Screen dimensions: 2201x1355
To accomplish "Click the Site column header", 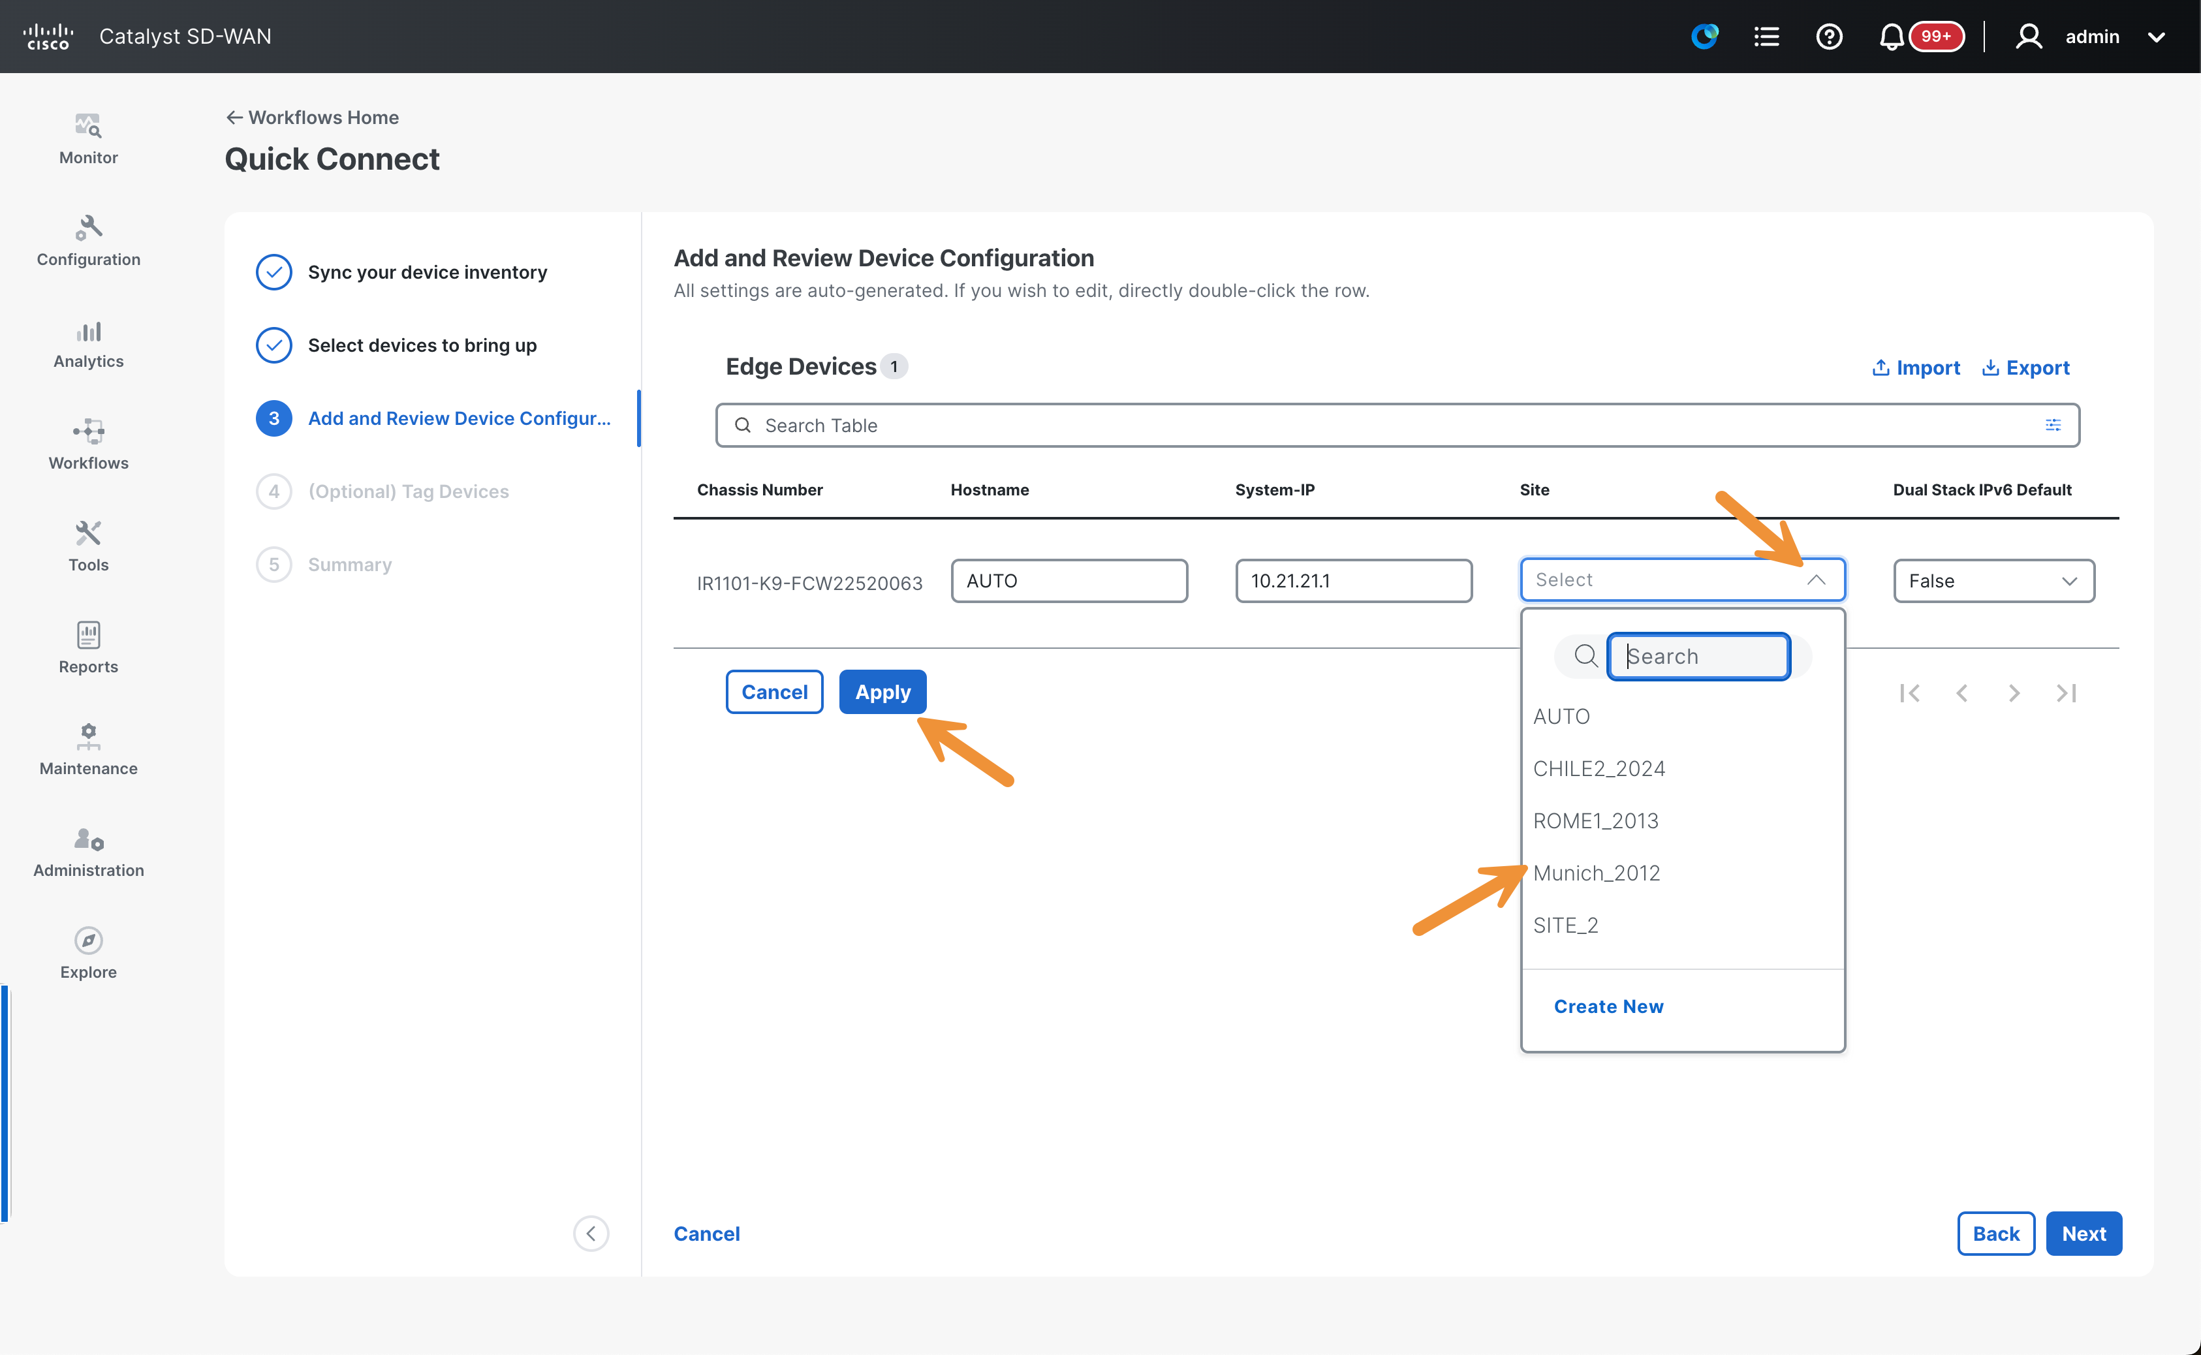I will tap(1535, 490).
